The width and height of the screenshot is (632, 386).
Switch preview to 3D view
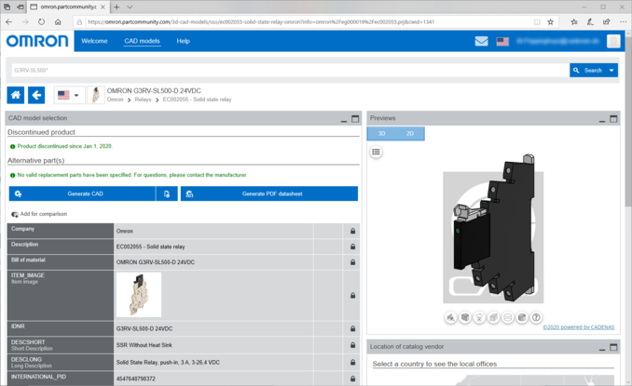381,134
